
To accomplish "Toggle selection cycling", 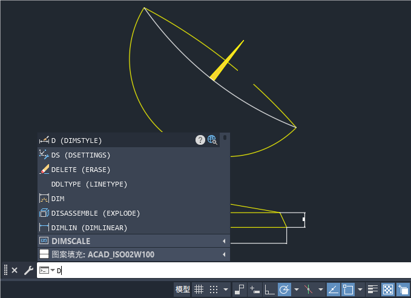I will [403, 290].
